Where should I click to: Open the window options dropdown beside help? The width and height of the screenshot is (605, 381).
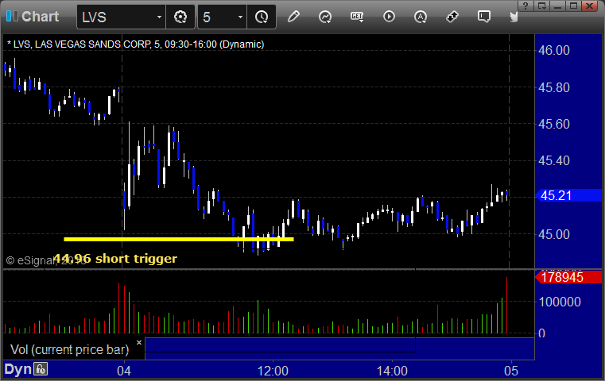[x=542, y=6]
